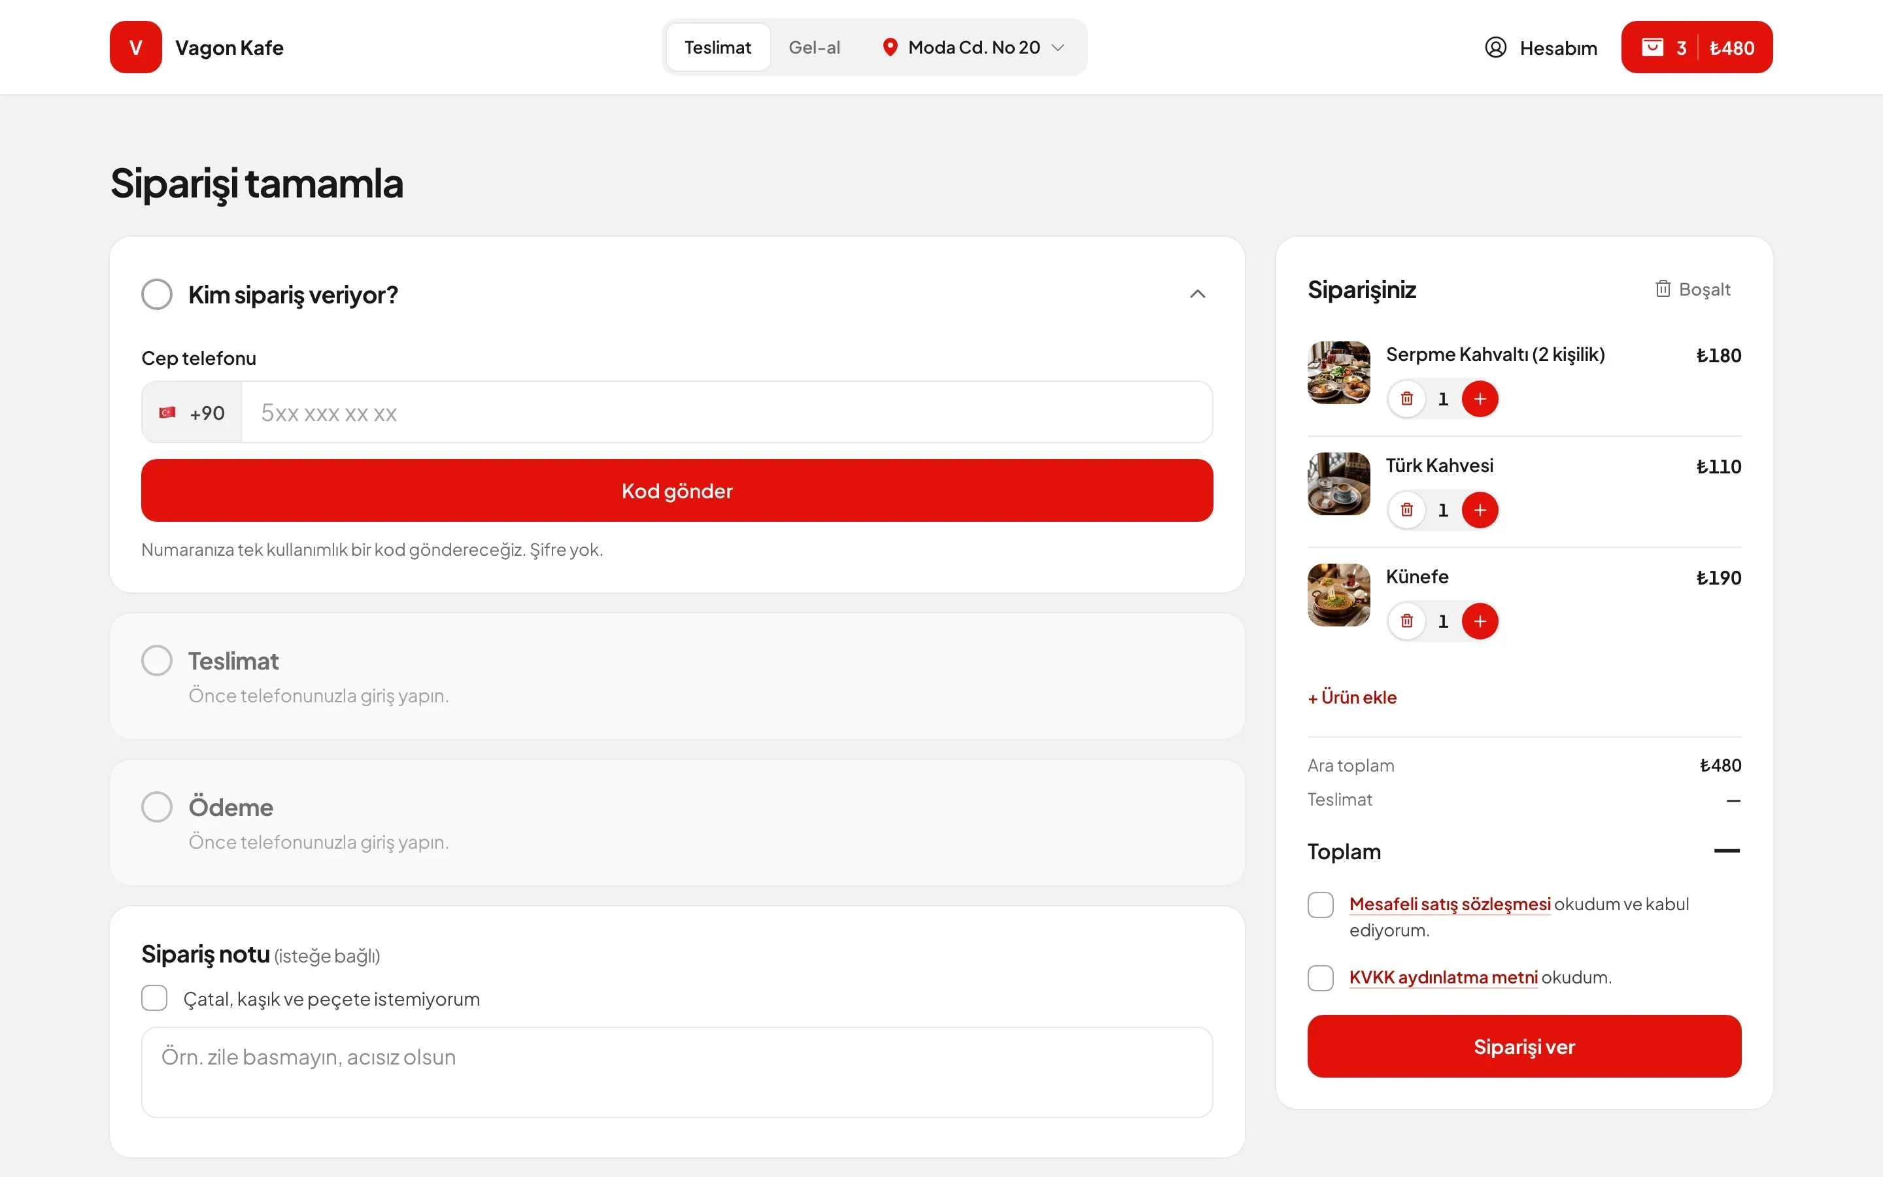1883x1177 pixels.
Task: Increase Künefe quantity with plus button
Action: click(1480, 621)
